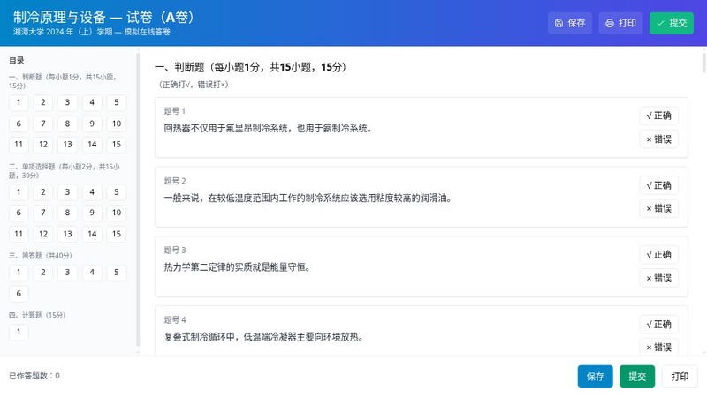
Task: Jump to 判断题 question 12 in sidebar
Action: (42, 145)
